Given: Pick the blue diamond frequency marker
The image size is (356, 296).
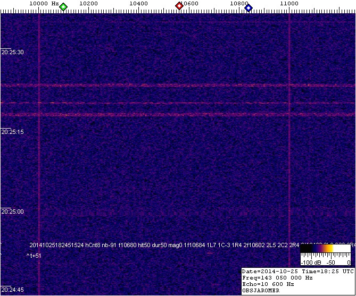Looking at the screenshot, I should coord(248,6).
